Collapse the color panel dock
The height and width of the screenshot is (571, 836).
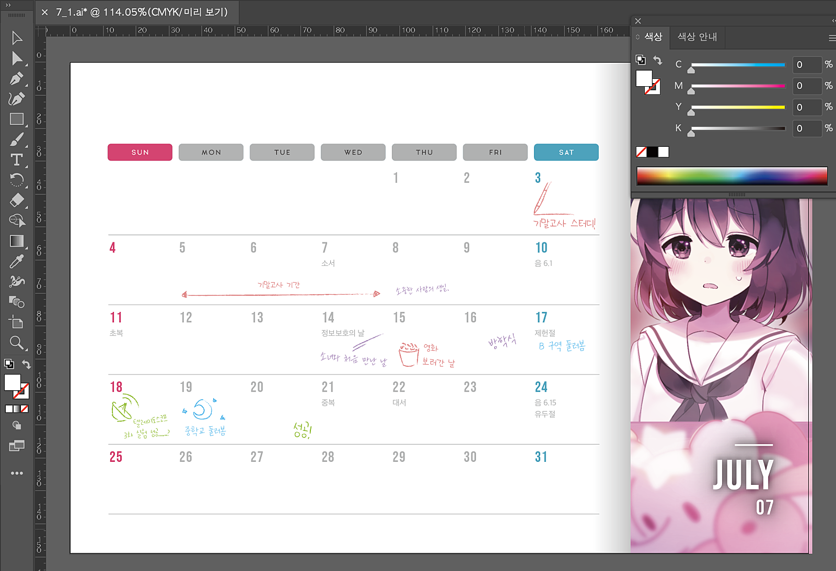coord(833,21)
